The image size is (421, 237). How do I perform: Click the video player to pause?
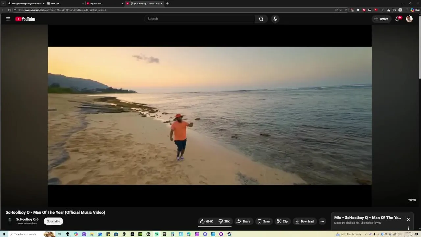coord(210,116)
